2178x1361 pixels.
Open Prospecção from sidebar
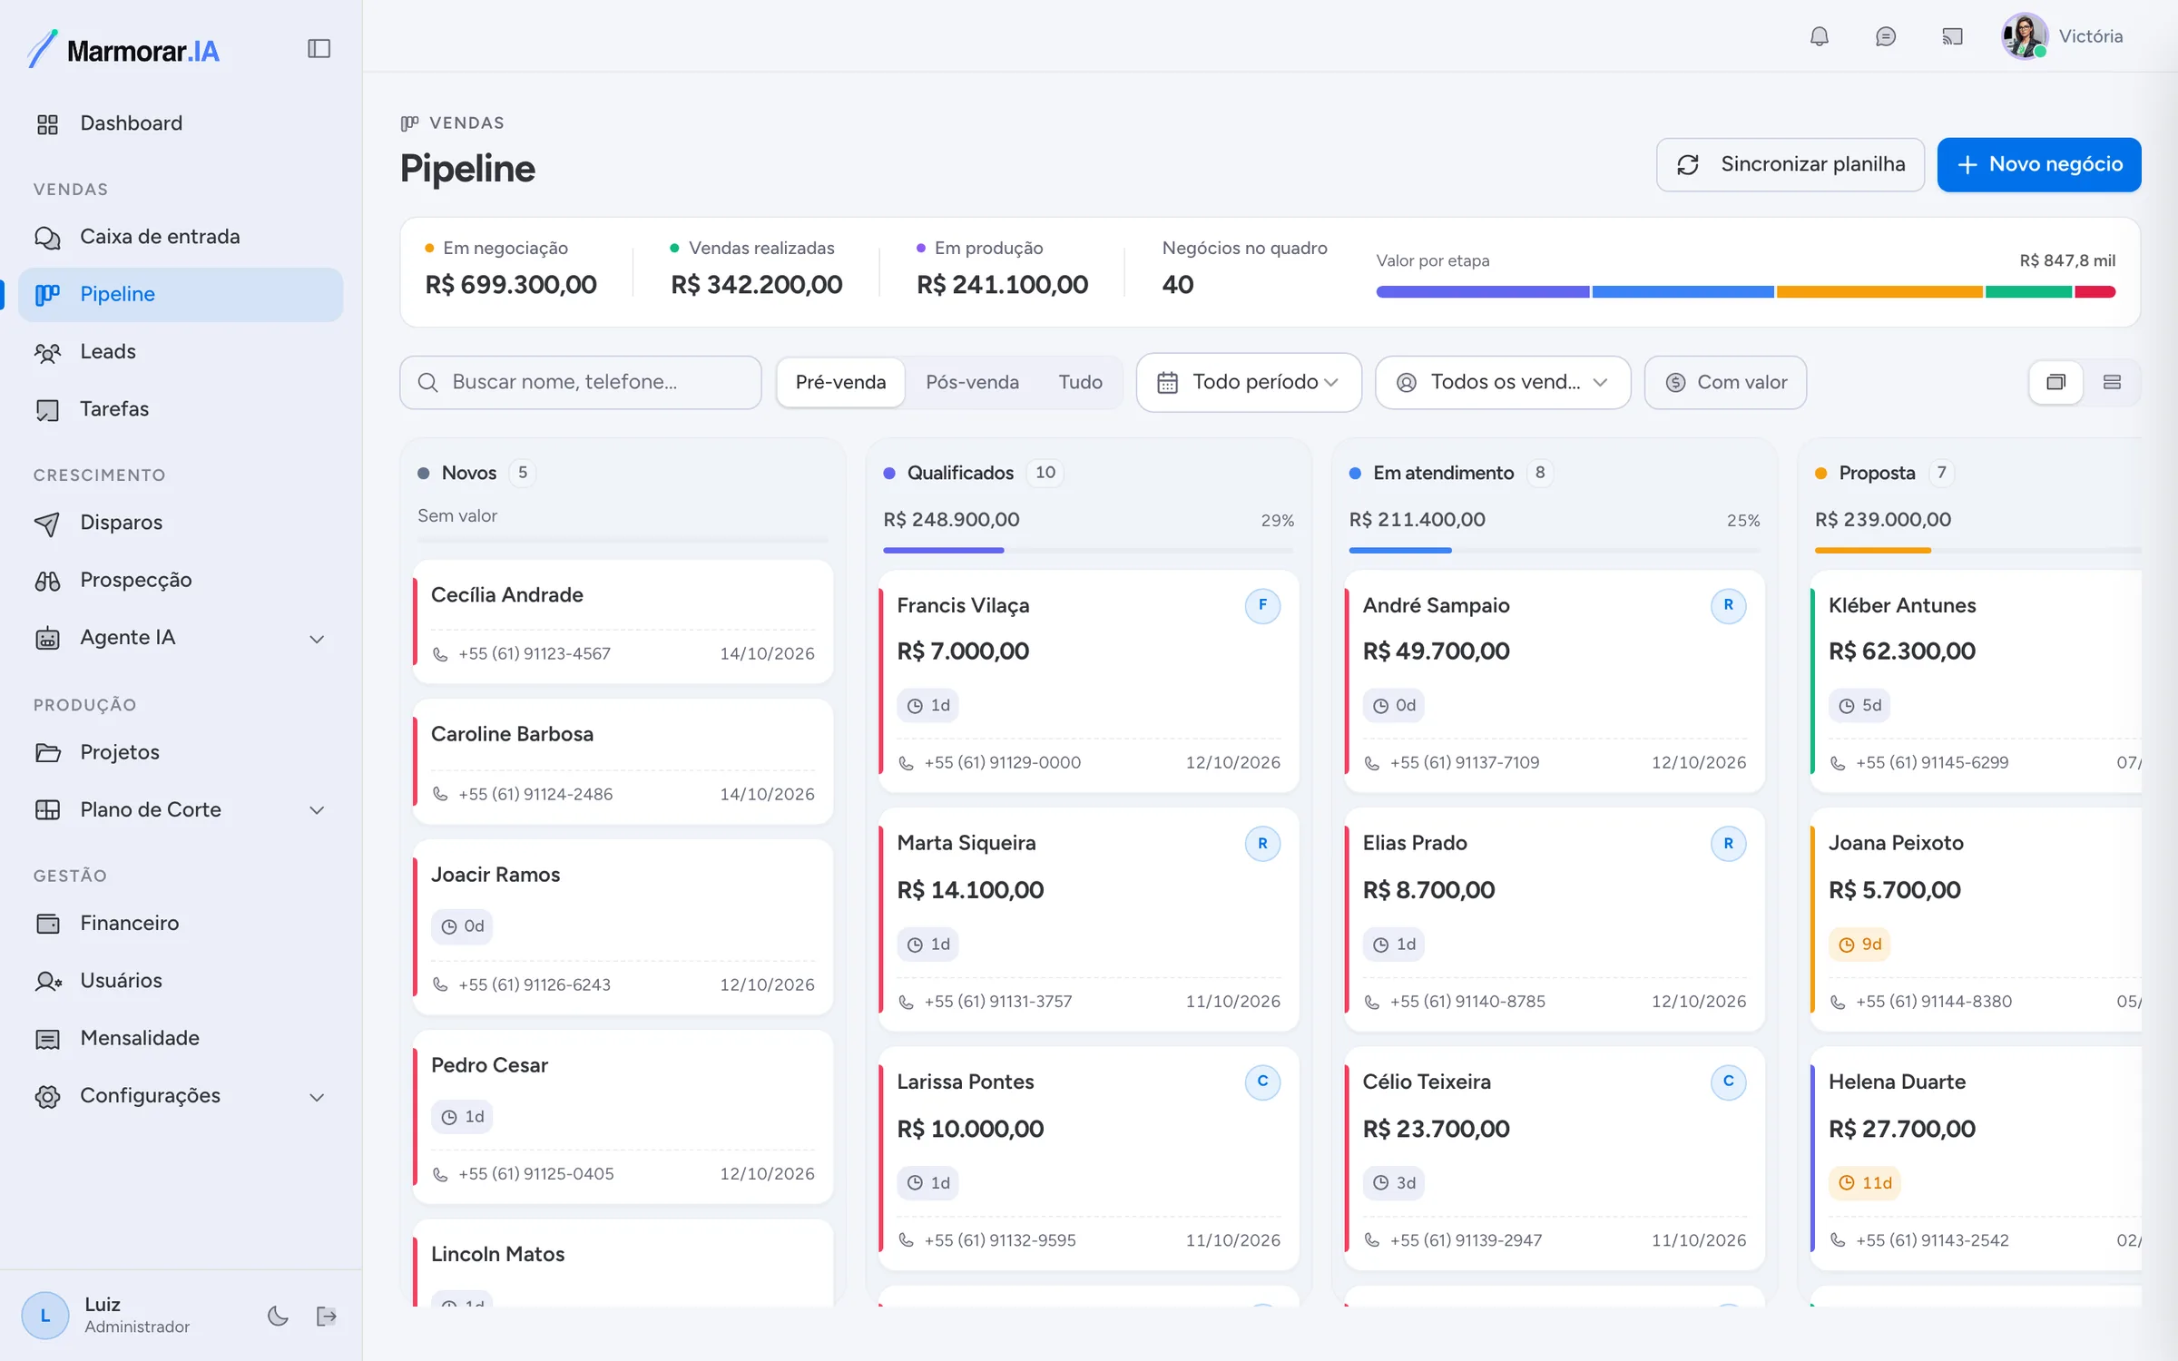pos(181,580)
